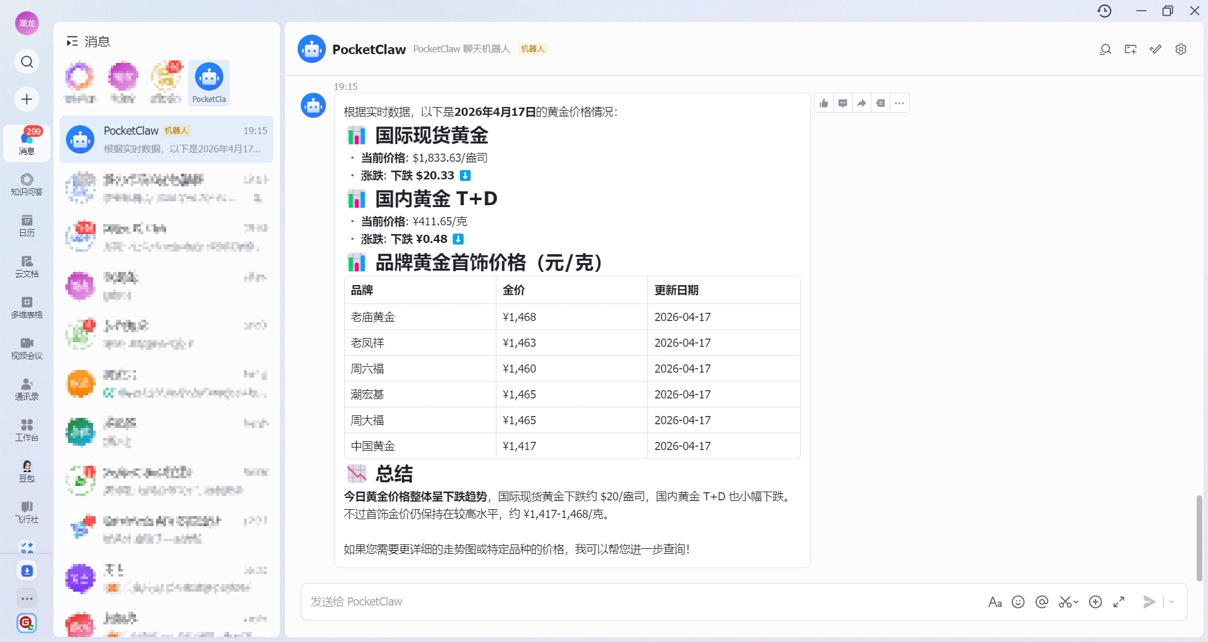Click the 中国黄金 price ¥1,417 cell

572,446
